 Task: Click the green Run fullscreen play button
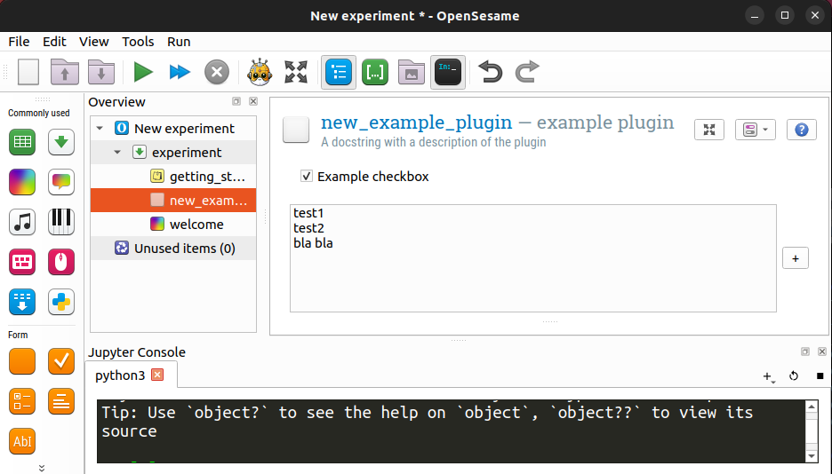click(143, 72)
